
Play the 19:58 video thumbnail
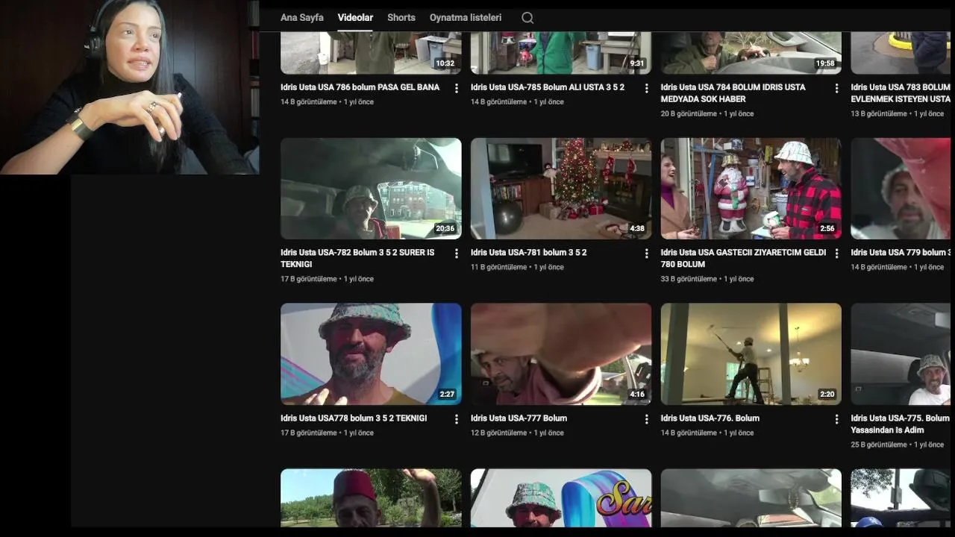click(751, 53)
